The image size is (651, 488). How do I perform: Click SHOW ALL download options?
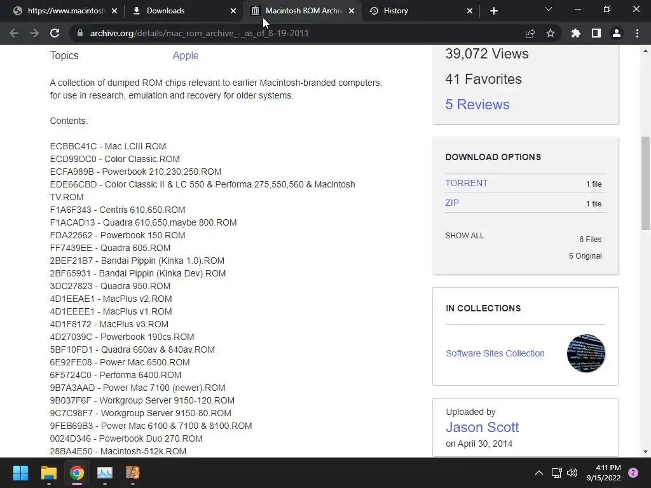tap(465, 236)
